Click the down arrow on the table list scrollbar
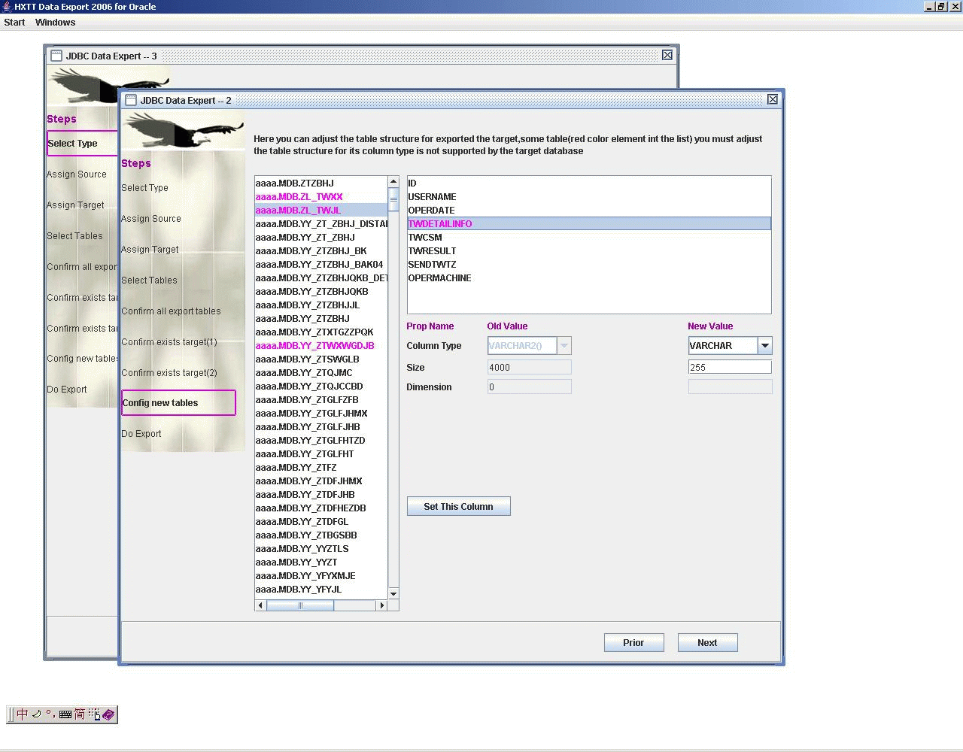Screen dimensions: 963x752 click(393, 593)
